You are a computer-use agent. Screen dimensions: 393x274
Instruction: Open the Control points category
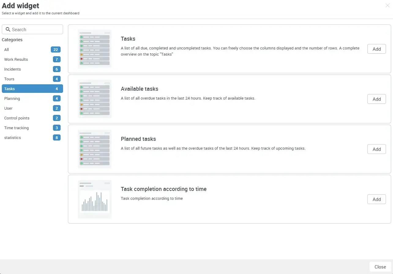click(17, 118)
